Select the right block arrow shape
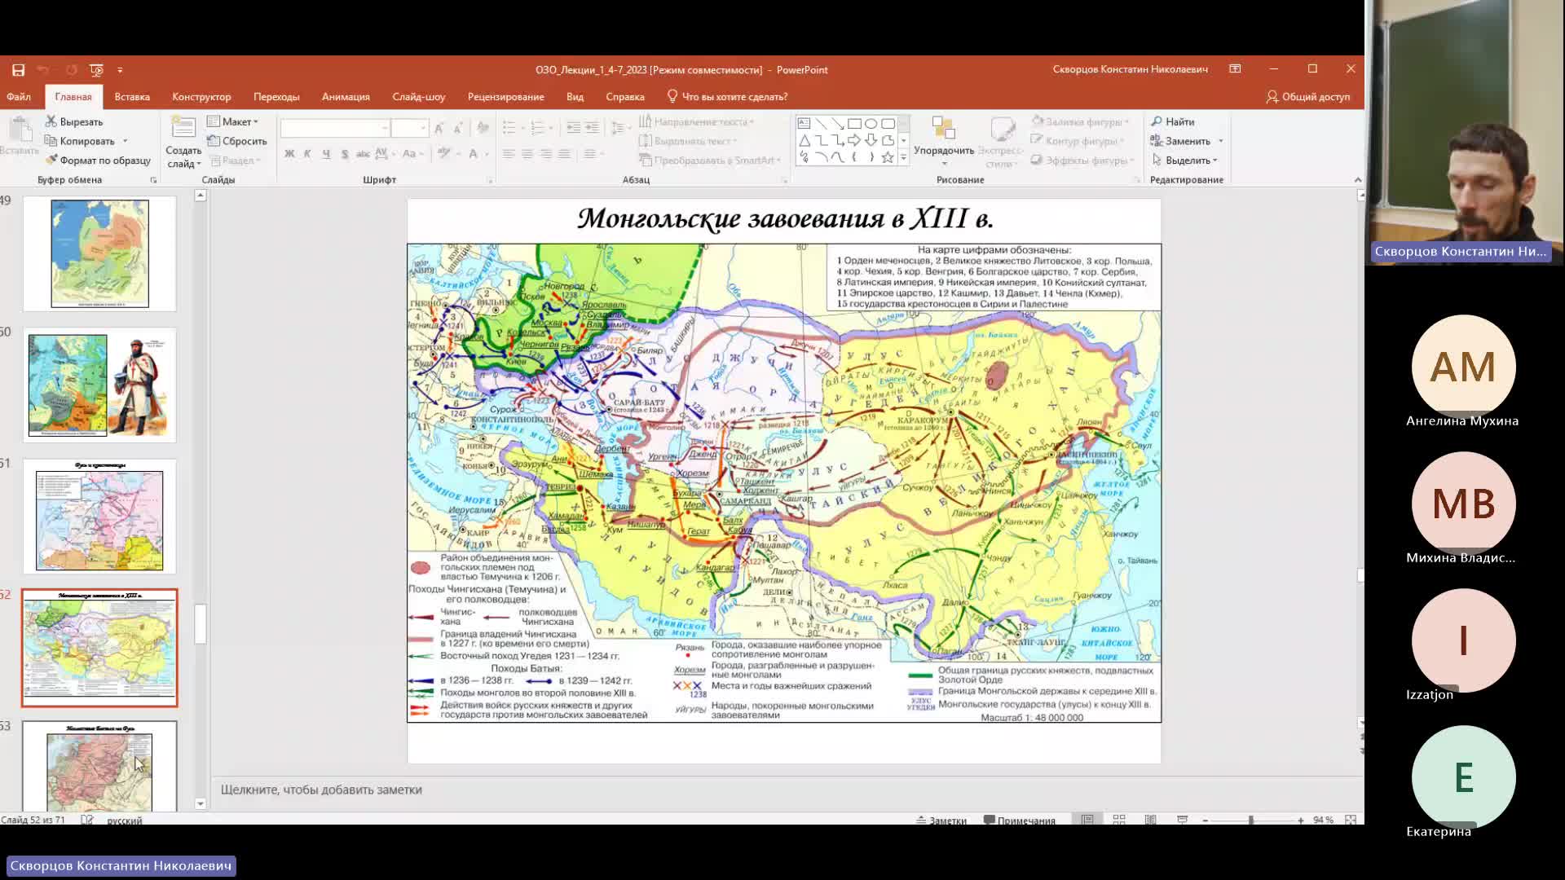The image size is (1565, 880). pyautogui.click(x=854, y=141)
